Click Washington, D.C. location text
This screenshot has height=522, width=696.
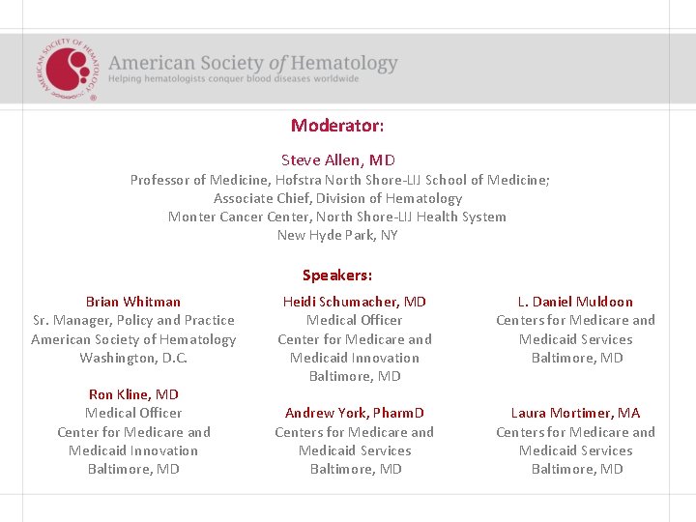(133, 358)
